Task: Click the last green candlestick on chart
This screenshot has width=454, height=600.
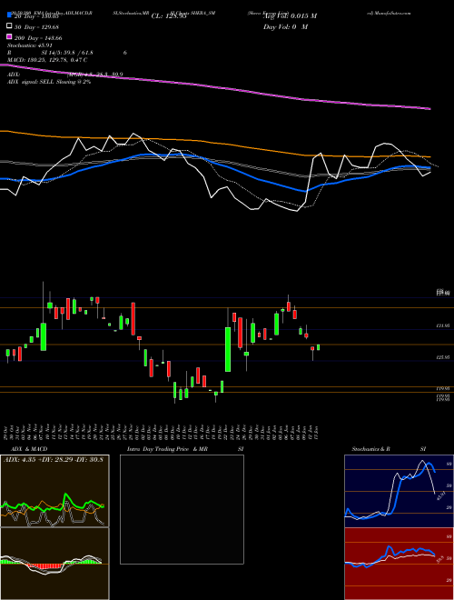Action: 318,347
